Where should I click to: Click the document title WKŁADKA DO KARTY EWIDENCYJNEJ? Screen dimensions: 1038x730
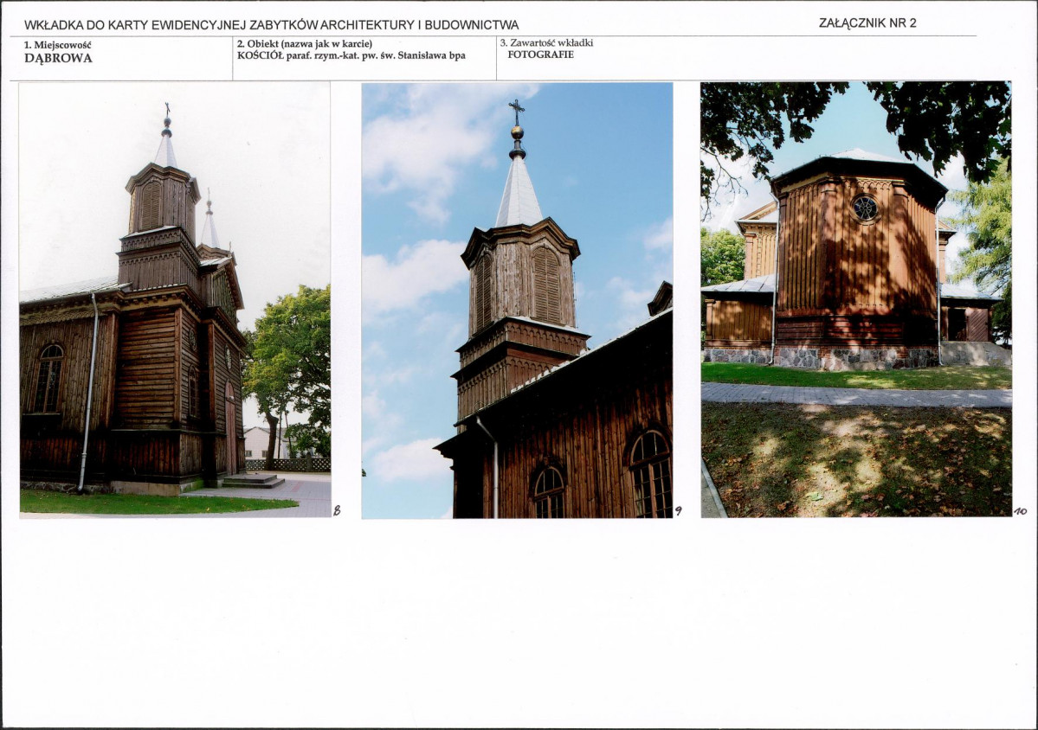[272, 25]
